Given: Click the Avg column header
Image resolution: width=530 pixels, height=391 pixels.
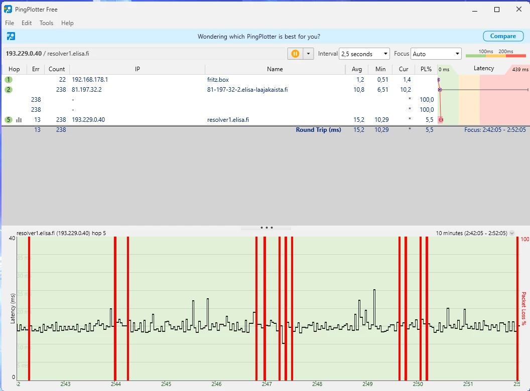Looking at the screenshot, I should point(357,69).
